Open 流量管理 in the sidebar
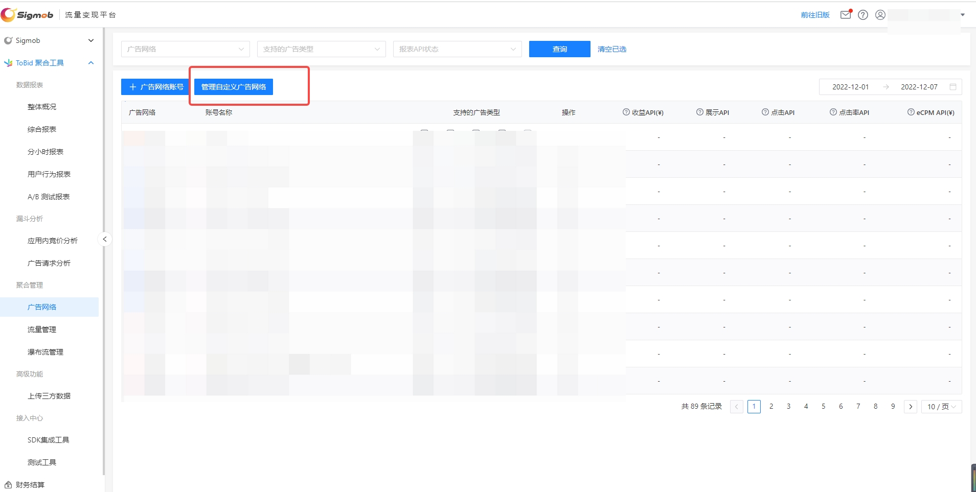Image resolution: width=976 pixels, height=492 pixels. point(42,330)
